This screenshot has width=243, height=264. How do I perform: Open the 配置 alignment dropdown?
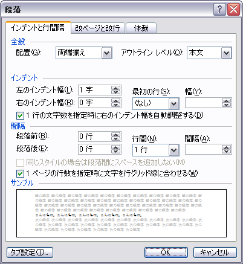pos(106,53)
